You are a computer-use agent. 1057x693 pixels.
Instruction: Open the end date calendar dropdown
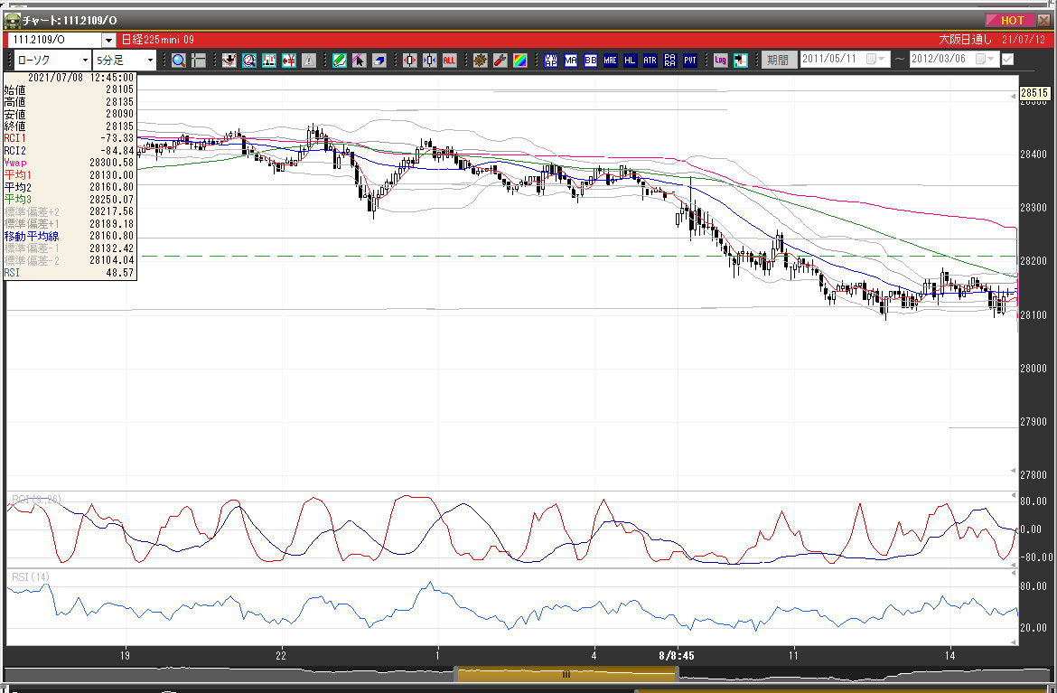pos(987,60)
